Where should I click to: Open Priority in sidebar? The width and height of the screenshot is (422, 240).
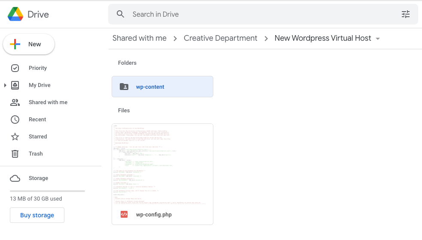click(38, 68)
